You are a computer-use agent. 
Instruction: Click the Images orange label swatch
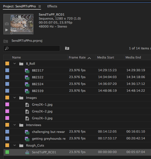point(7,98)
